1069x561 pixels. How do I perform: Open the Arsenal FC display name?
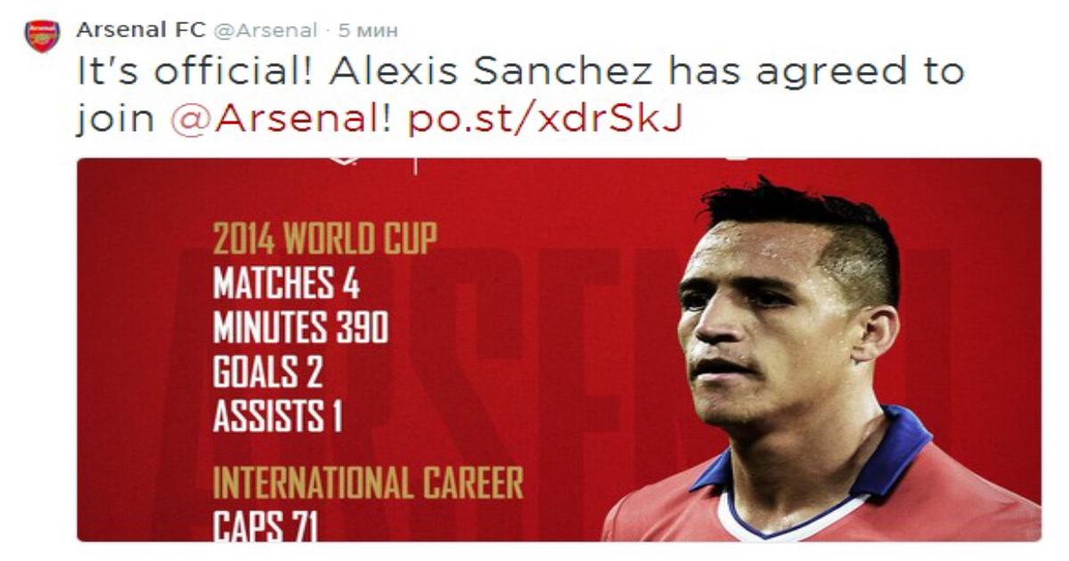pos(141,29)
